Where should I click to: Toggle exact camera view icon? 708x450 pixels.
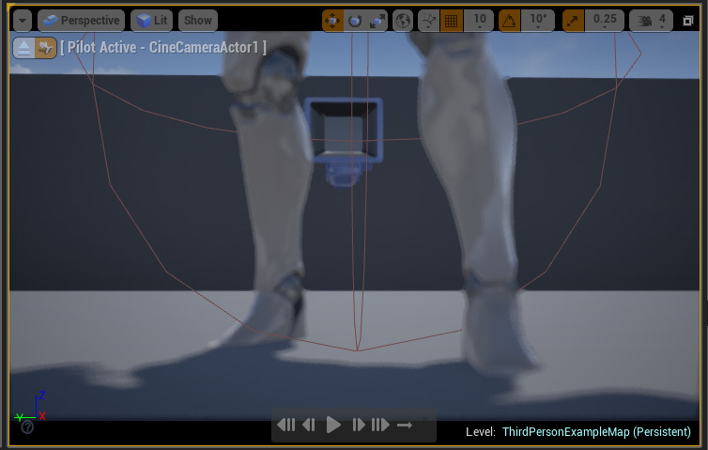click(45, 48)
